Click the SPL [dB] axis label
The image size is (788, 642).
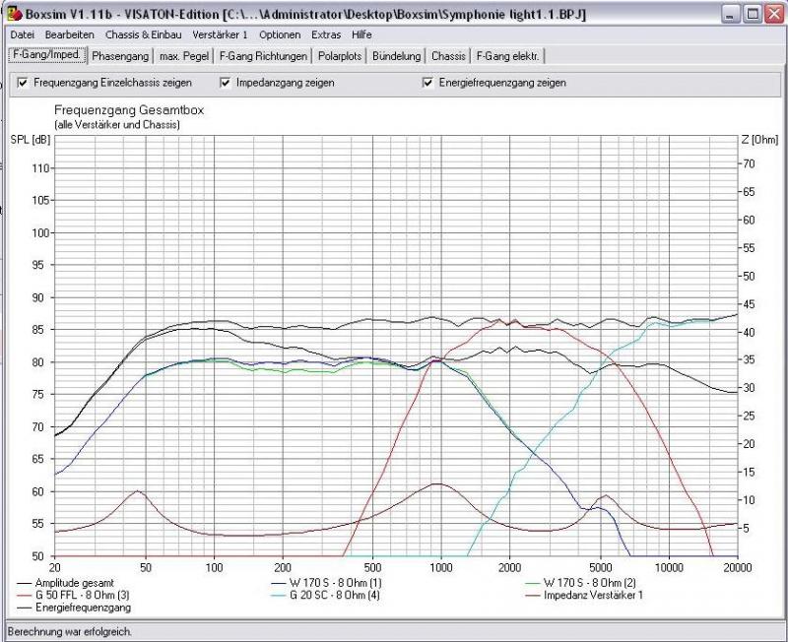(x=31, y=139)
